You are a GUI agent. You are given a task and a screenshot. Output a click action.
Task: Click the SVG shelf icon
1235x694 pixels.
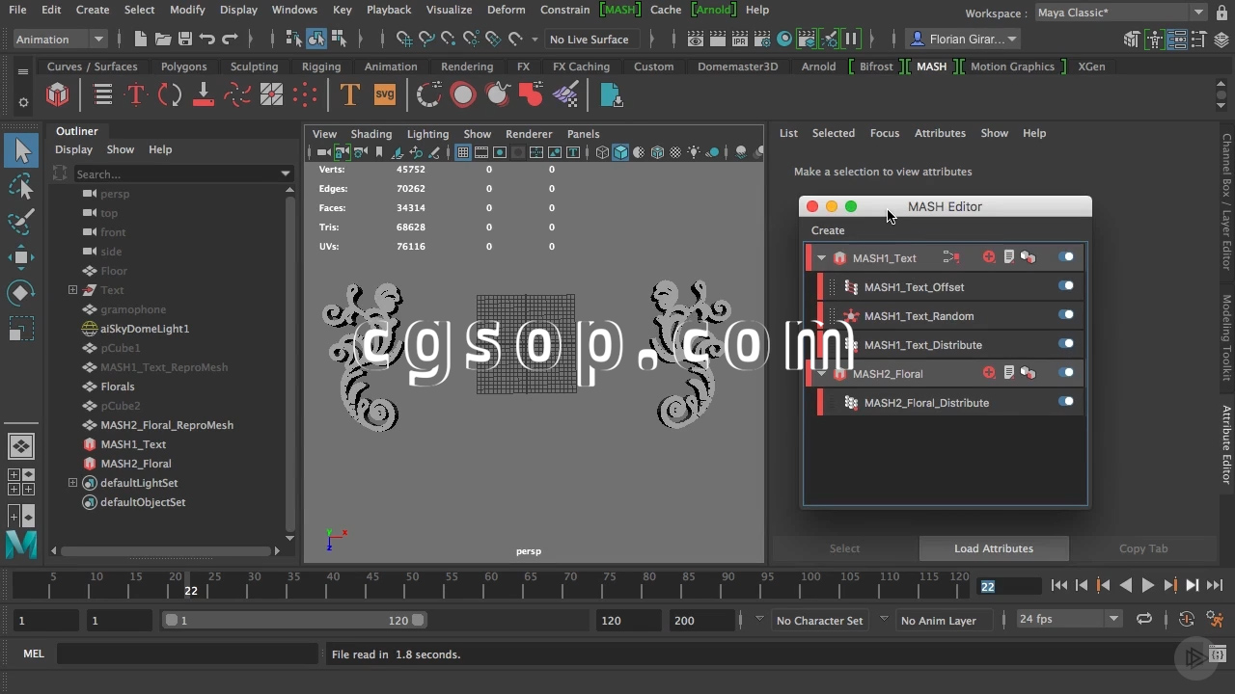coord(385,94)
